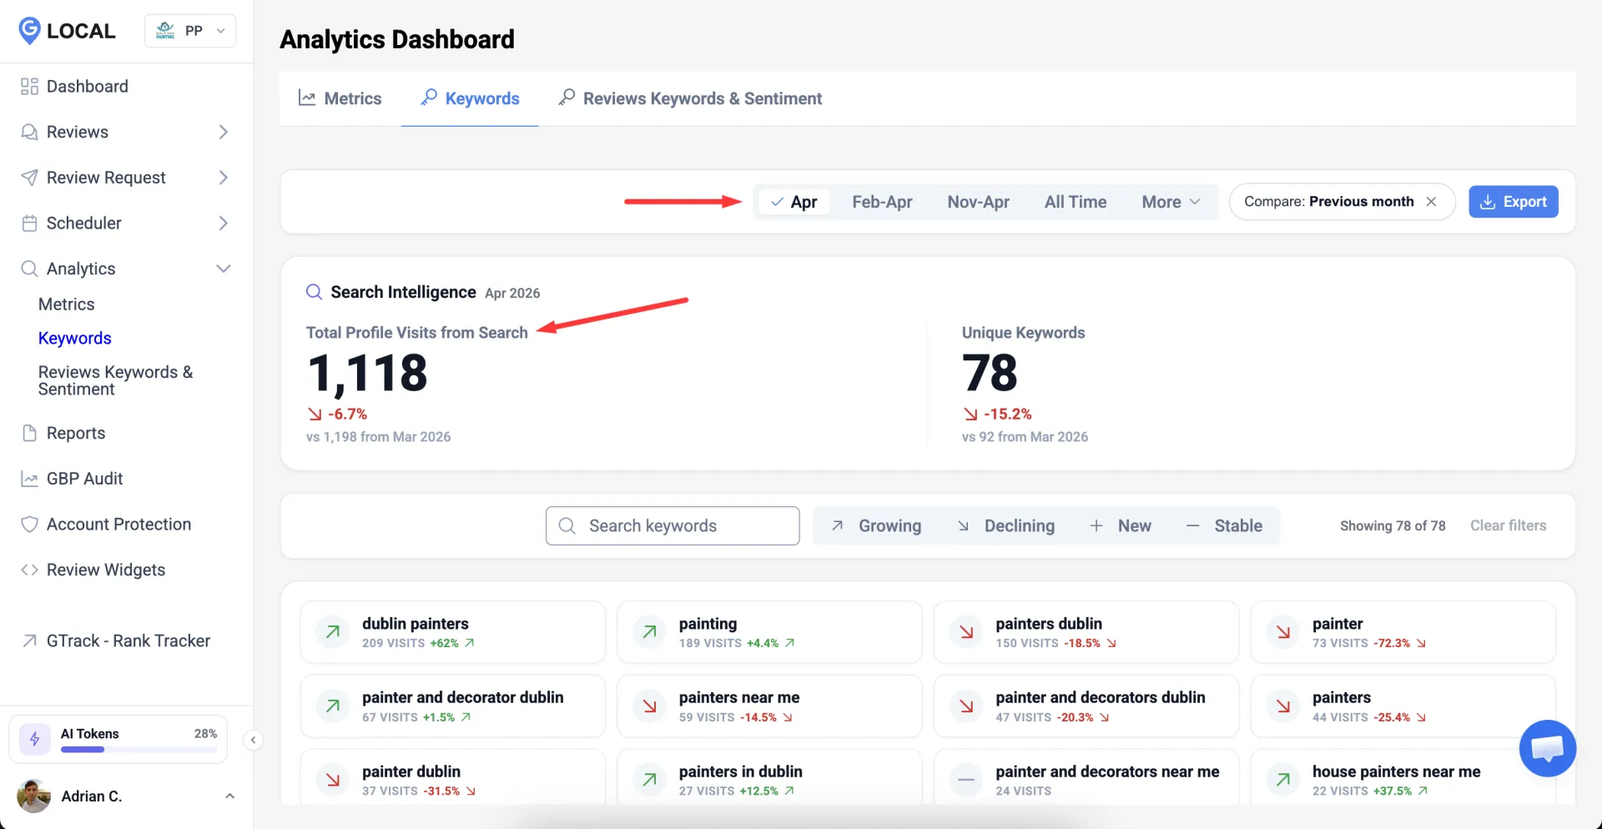Click the LOCAL logo icon

click(x=29, y=31)
